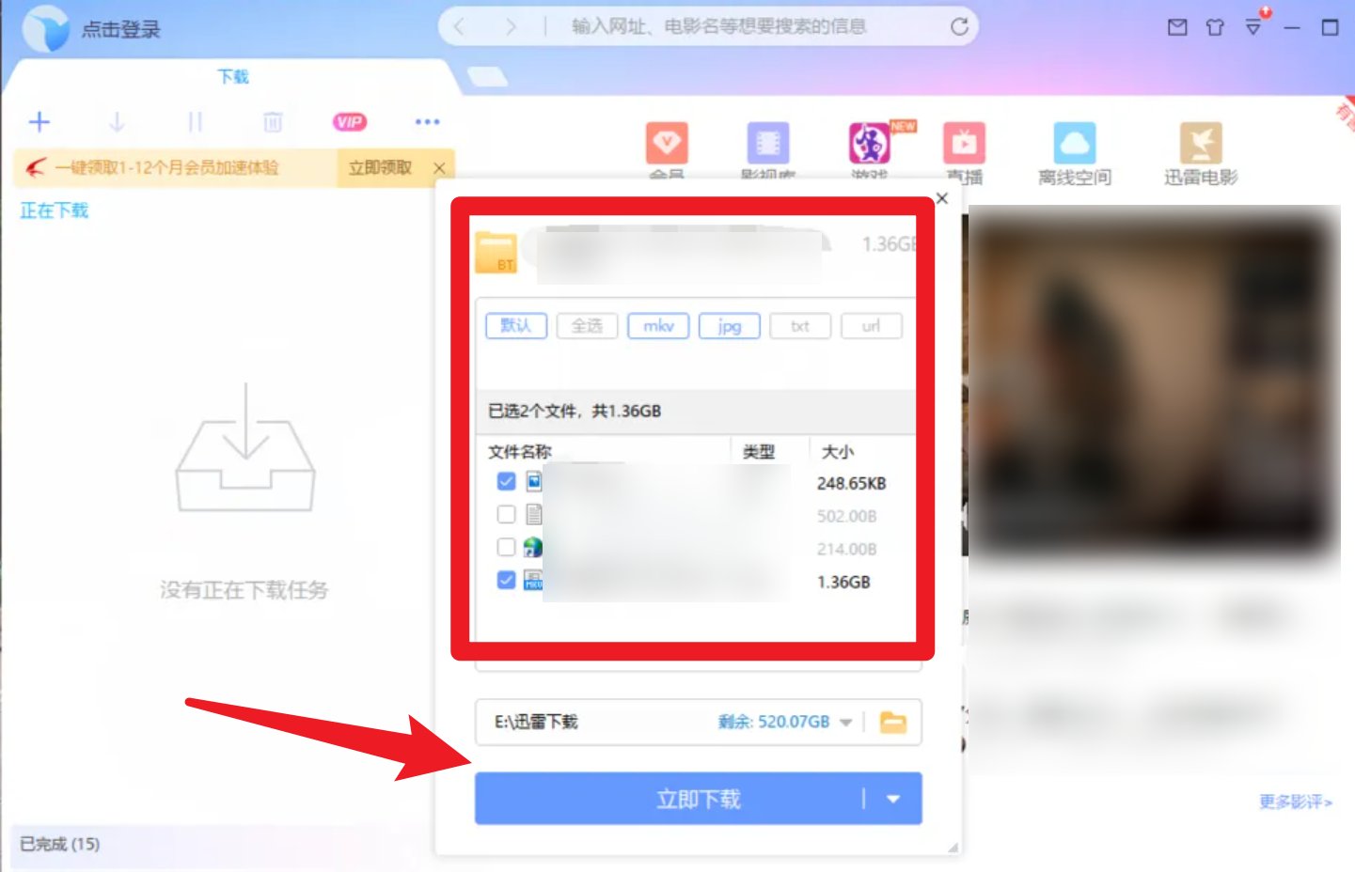
Task: Pause downloads with the pause icon
Action: (x=197, y=121)
